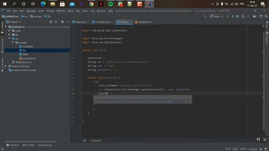Viewport: 269px width, 151px height.
Task: Open the Terminal tool window
Action: pyautogui.click(x=12, y=145)
